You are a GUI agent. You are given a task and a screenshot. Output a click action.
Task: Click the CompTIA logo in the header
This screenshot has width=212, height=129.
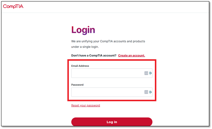[13, 6]
